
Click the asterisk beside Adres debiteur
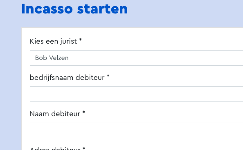pos(84,148)
